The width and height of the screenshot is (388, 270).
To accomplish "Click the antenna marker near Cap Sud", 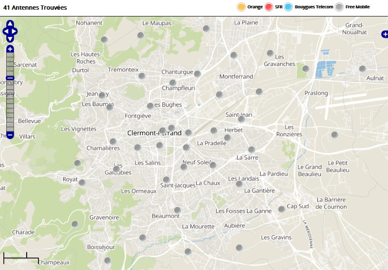I will [x=281, y=209].
